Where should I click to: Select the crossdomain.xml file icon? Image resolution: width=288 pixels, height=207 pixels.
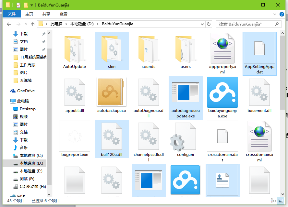point(259,136)
